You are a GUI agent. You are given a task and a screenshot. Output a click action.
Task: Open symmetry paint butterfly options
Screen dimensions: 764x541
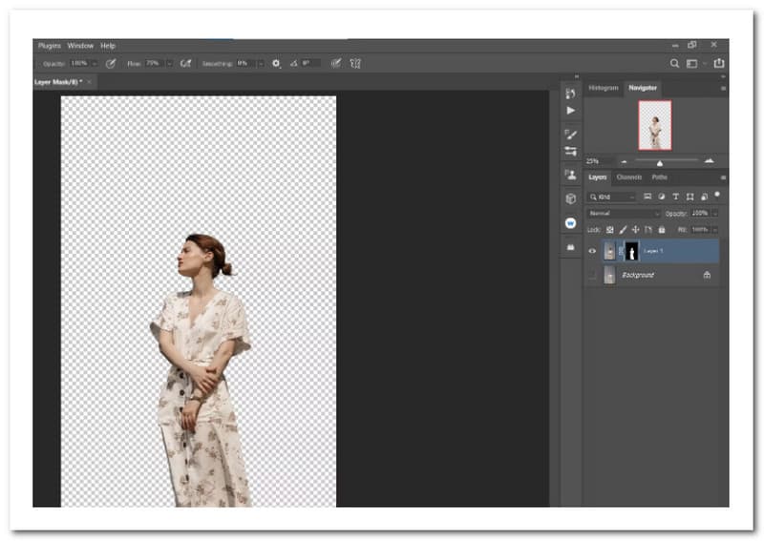coord(355,64)
